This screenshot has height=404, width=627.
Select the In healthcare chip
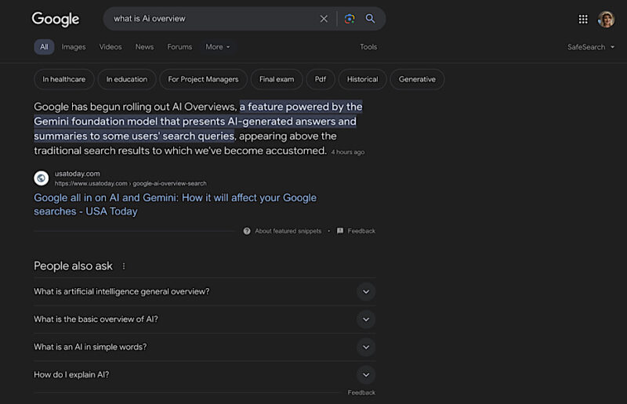pos(64,79)
